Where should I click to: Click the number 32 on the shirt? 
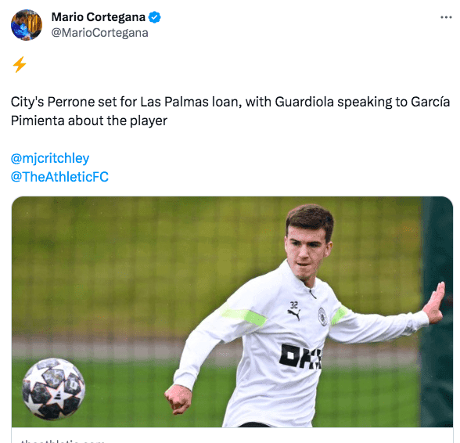[x=293, y=305]
